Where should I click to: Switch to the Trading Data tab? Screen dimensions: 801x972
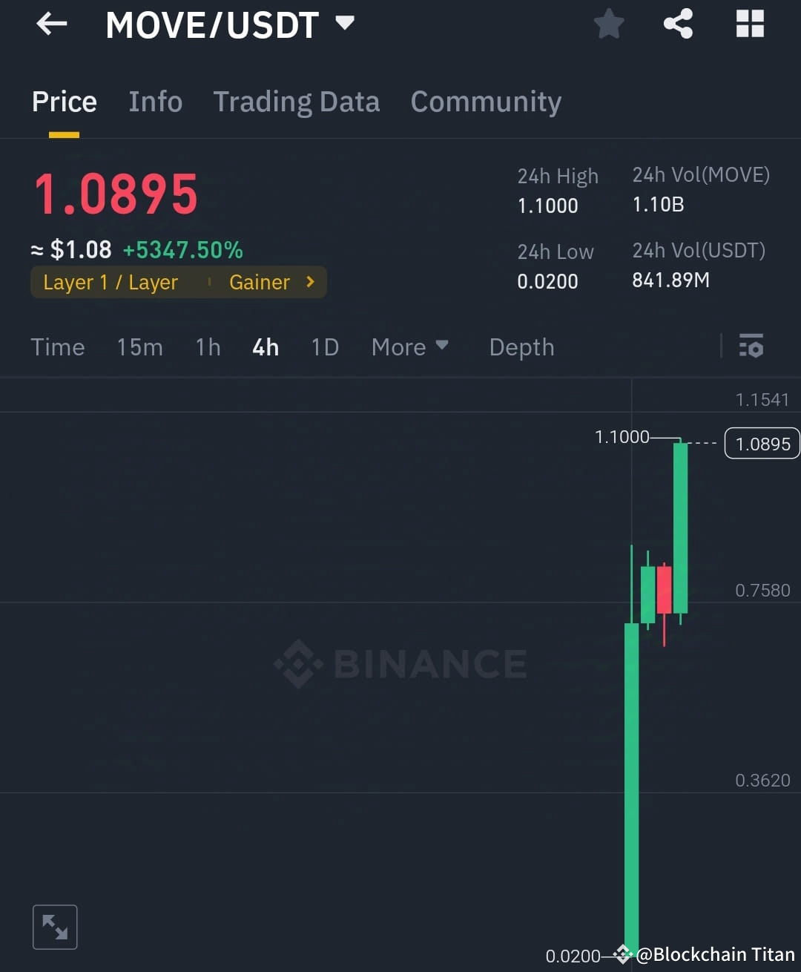(x=297, y=102)
